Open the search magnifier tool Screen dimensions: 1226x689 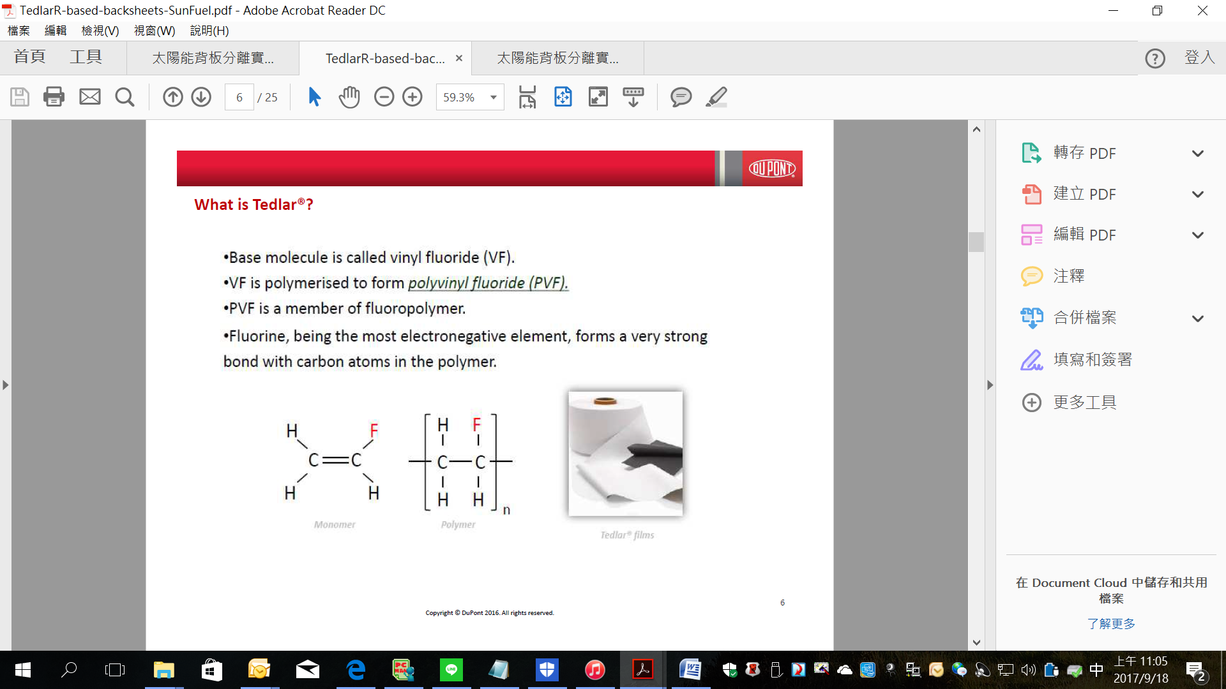coord(125,97)
